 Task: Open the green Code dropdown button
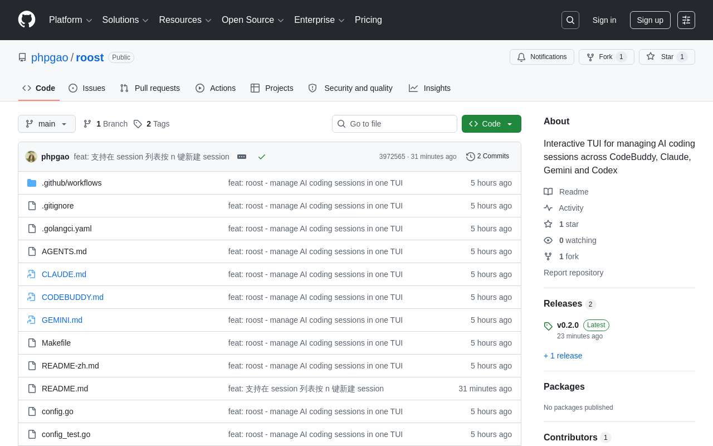pyautogui.click(x=491, y=124)
